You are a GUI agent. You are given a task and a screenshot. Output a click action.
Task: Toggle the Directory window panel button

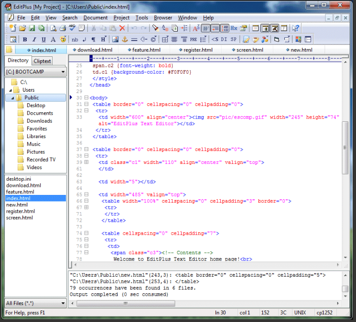pos(265,28)
